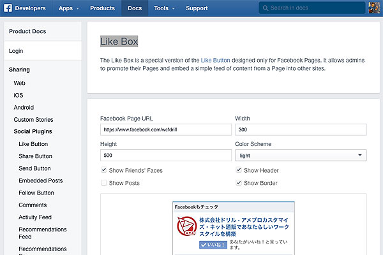Click the highlighted Like Box heading
Viewport: 383px width, 255px height.
click(x=119, y=41)
